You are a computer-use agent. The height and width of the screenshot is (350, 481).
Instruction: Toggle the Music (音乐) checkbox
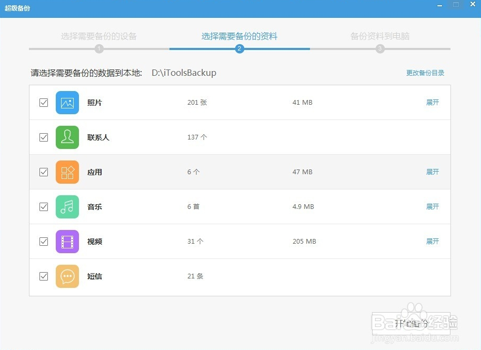[x=44, y=207]
